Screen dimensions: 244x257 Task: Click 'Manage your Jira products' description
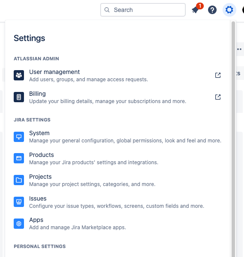pos(94,162)
